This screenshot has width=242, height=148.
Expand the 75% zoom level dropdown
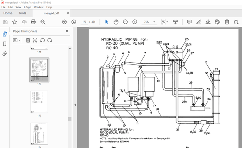[154, 22]
